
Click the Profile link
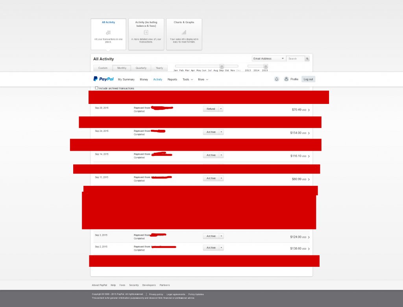coord(294,79)
